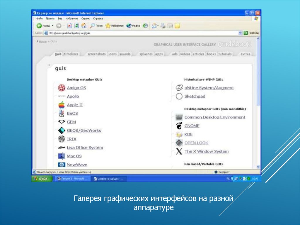
Task: Open History clock toolbar icon
Action: (145, 26)
